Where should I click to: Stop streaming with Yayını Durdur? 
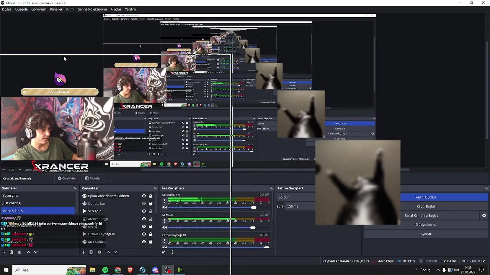click(426, 197)
